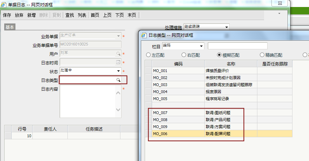
Task: Jump to 末页 in the toolbar
Action: coord(132,15)
